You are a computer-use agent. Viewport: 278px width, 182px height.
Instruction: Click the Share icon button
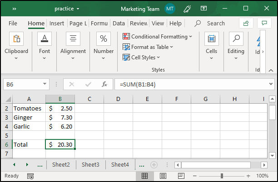click(246, 23)
